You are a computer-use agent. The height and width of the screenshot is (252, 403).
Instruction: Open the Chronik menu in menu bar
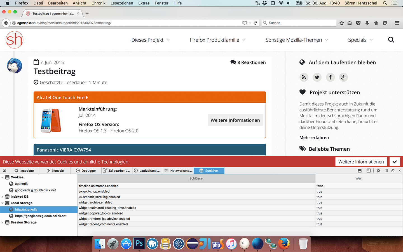99,3
